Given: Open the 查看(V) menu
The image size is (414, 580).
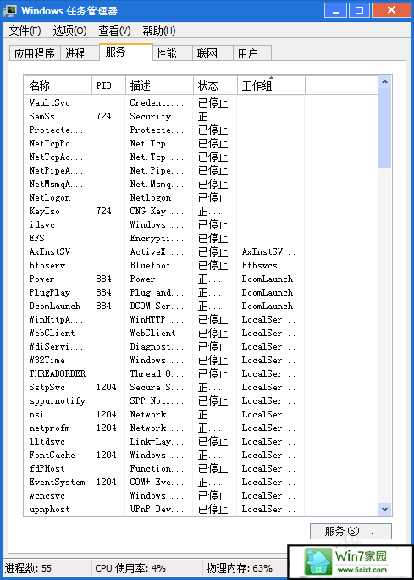Looking at the screenshot, I should pyautogui.click(x=114, y=30).
